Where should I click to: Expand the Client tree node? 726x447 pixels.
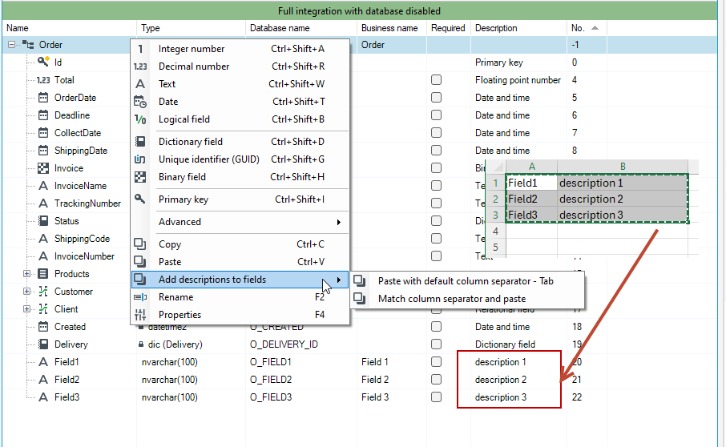click(x=27, y=309)
